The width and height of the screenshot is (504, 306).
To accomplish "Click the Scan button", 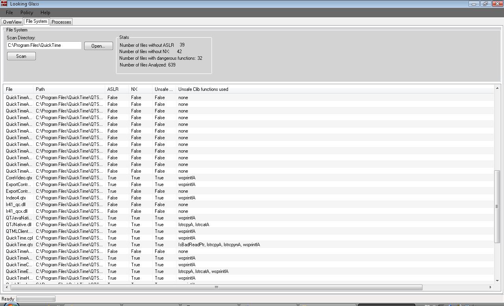I will (x=21, y=56).
